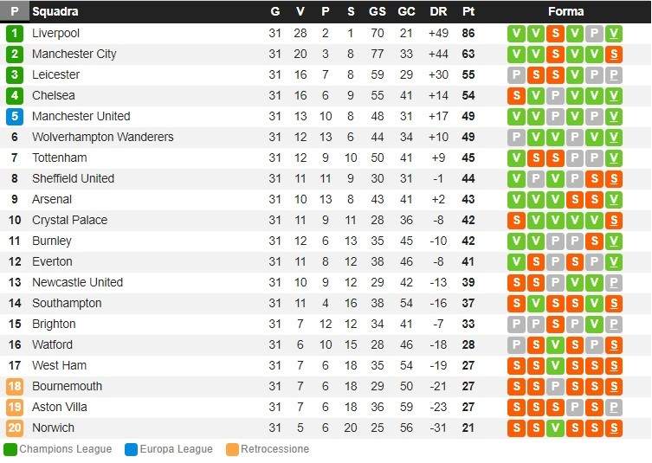Click Manchester United's blue position 5 badge
This screenshot has width=652, height=463.
tap(14, 116)
